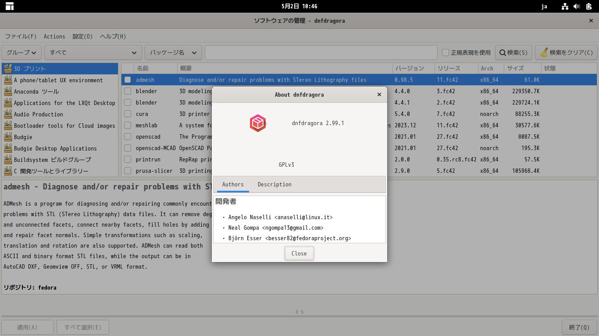Click author Angelo Naselli entry
Screen dimensions: 599x336
[x=280, y=217]
